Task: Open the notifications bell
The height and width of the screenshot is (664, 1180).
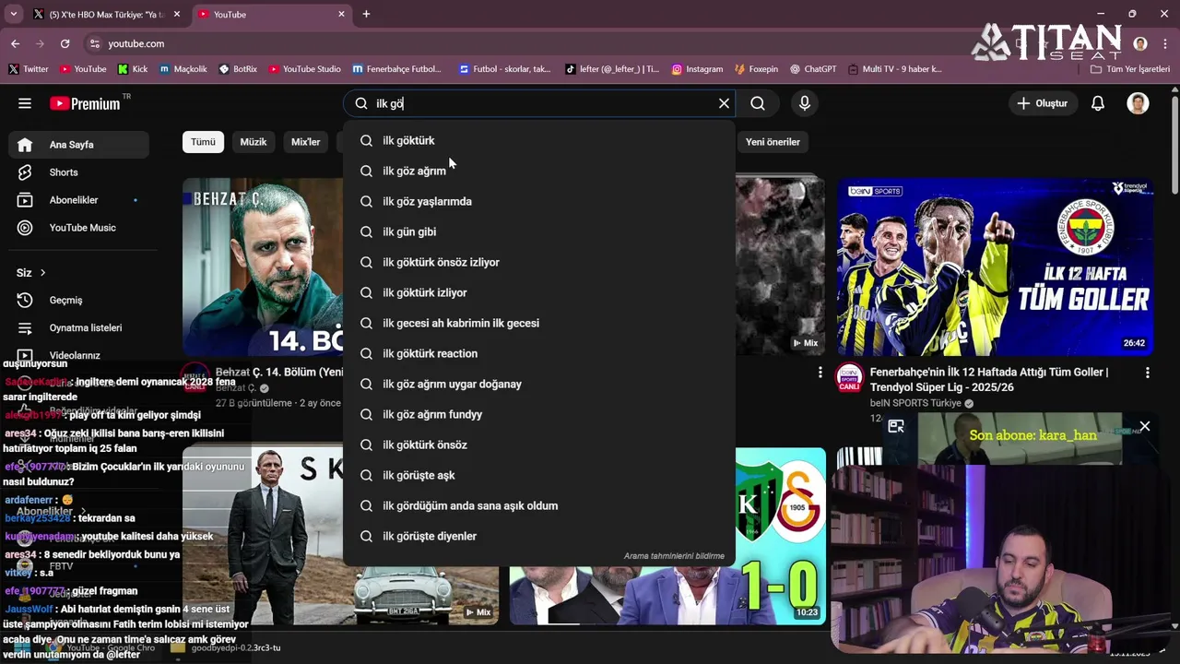Action: [x=1097, y=103]
